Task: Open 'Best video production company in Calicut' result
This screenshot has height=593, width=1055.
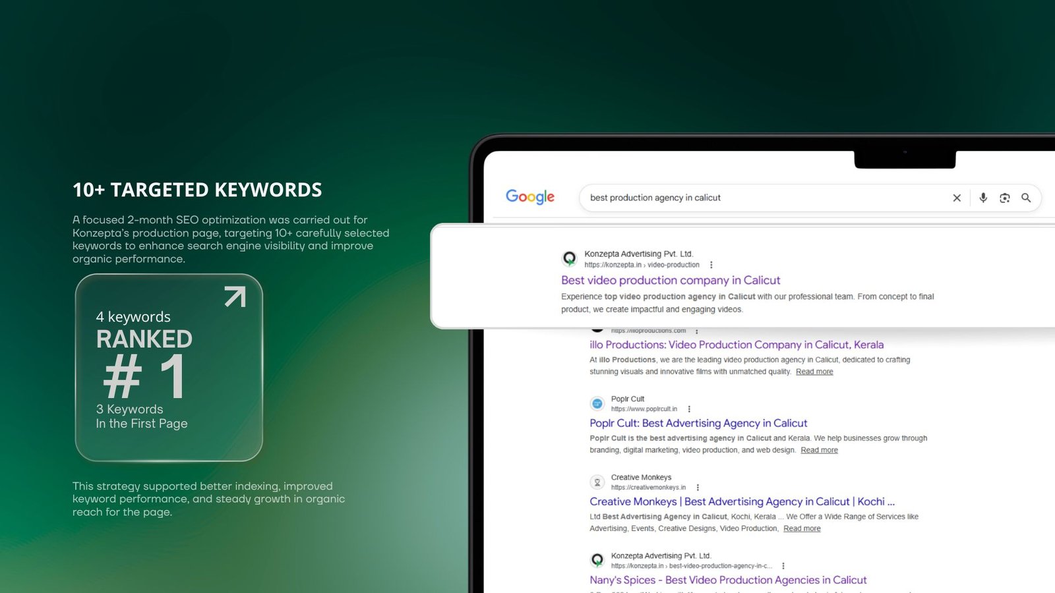Action: pyautogui.click(x=671, y=280)
